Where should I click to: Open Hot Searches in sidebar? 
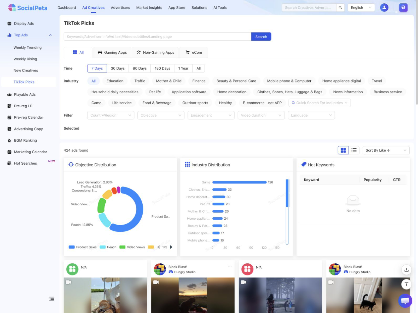(x=25, y=163)
